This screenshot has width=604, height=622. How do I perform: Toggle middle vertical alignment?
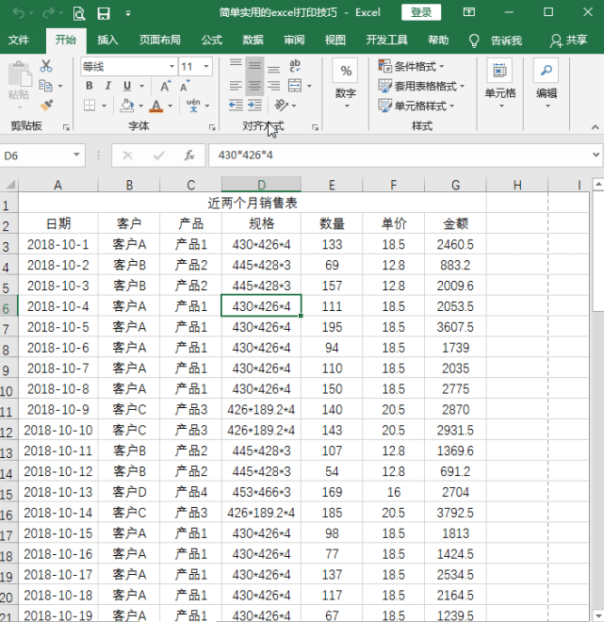[254, 65]
